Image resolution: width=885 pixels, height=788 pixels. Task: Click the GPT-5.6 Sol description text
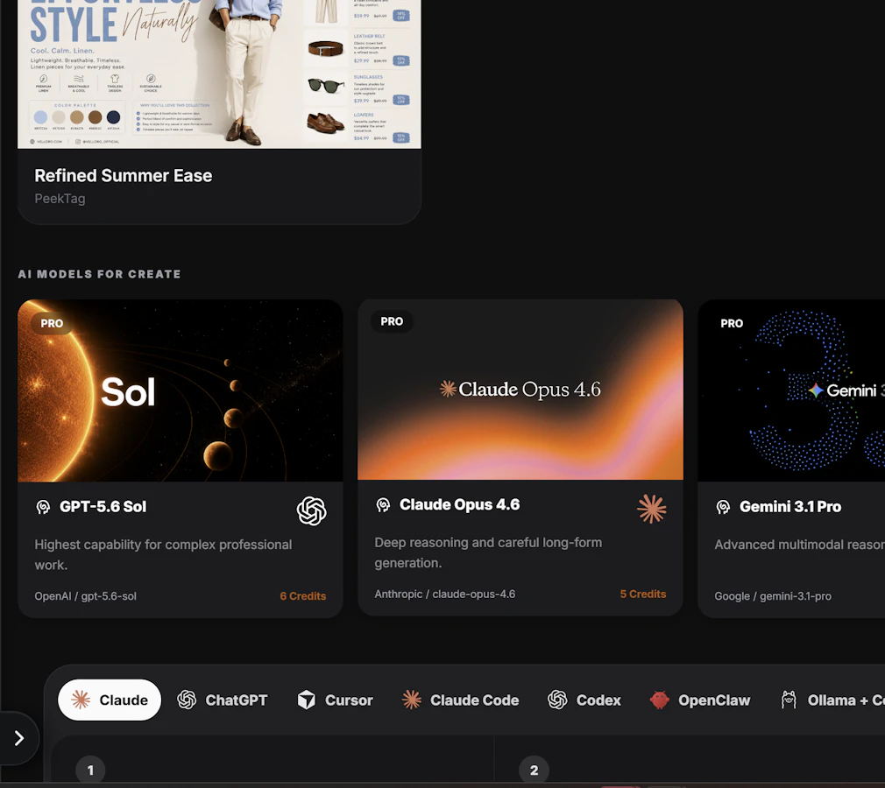click(x=163, y=555)
